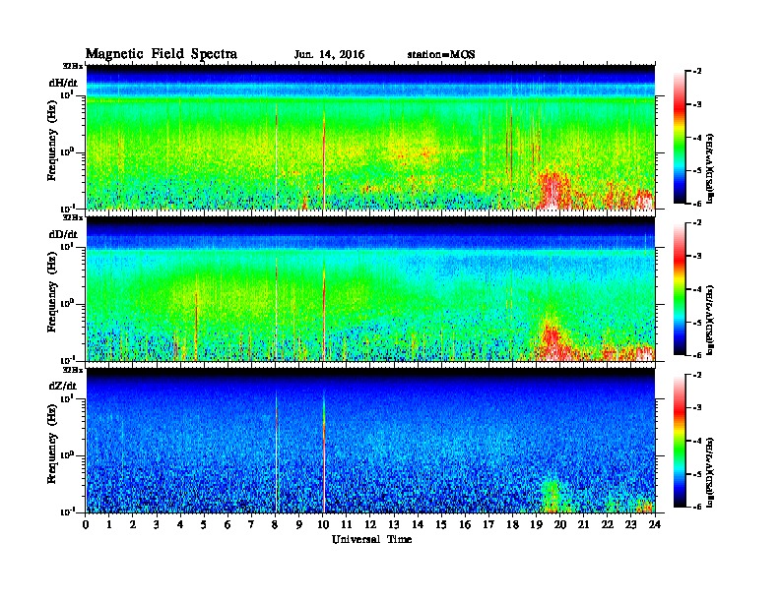This screenshot has height=602, width=780.
Task: Click the dD/dt panel label
Action: click(x=63, y=234)
